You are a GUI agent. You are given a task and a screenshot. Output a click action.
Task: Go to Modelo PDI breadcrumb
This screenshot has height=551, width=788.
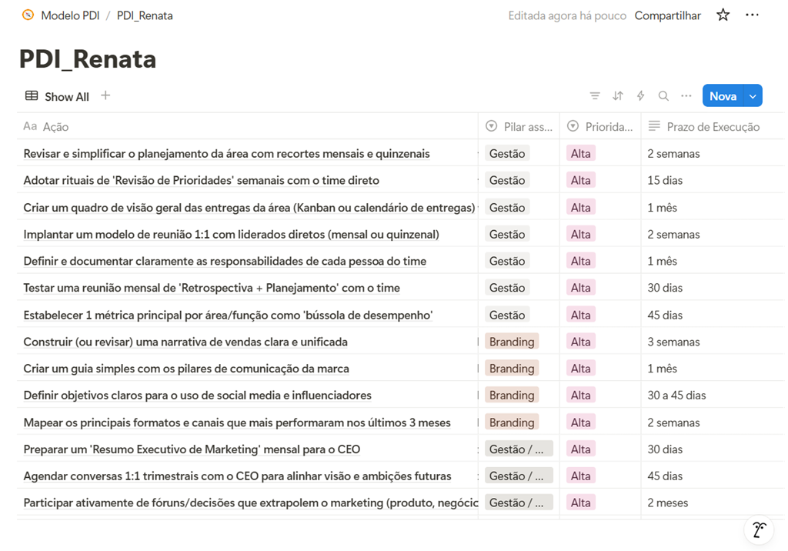(70, 15)
